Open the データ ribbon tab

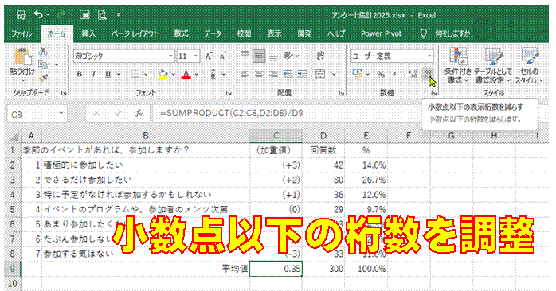213,33
